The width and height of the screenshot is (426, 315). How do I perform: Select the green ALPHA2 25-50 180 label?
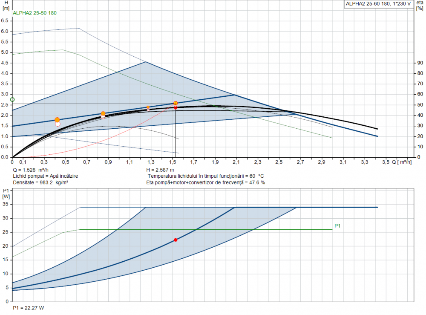point(35,13)
